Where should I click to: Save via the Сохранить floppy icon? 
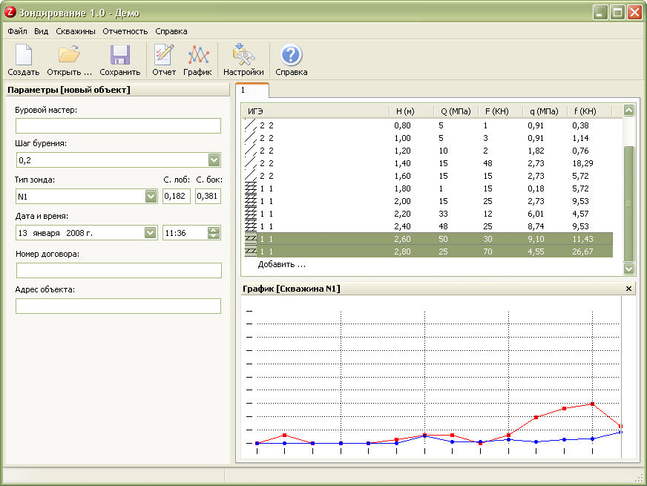tap(119, 60)
